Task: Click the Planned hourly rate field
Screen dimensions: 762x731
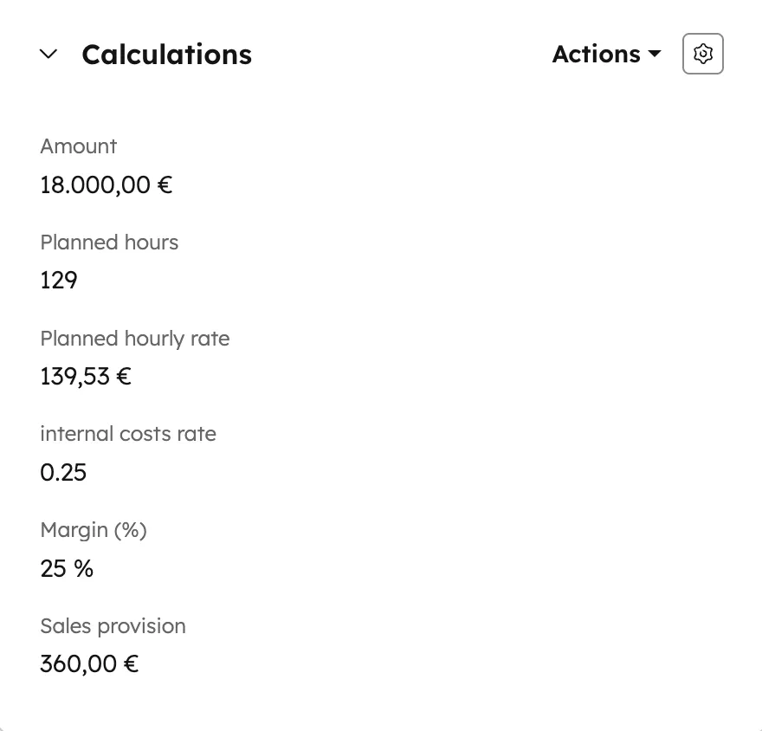Action: [85, 376]
